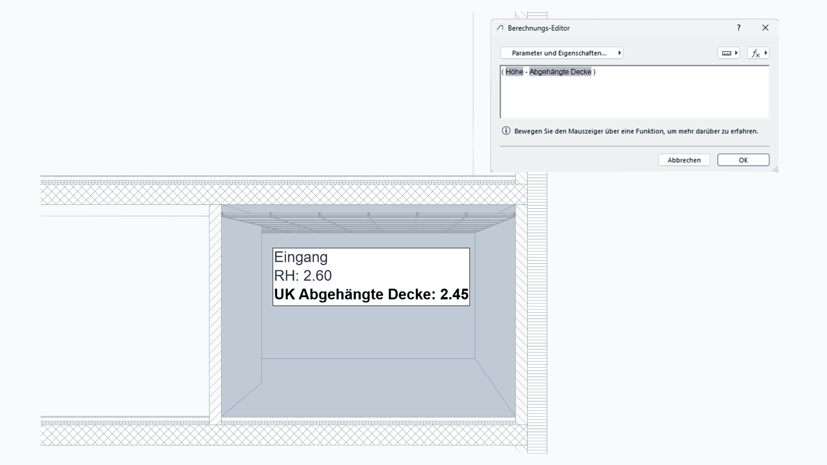Click the help question mark icon
The width and height of the screenshot is (827, 465).
[x=739, y=28]
